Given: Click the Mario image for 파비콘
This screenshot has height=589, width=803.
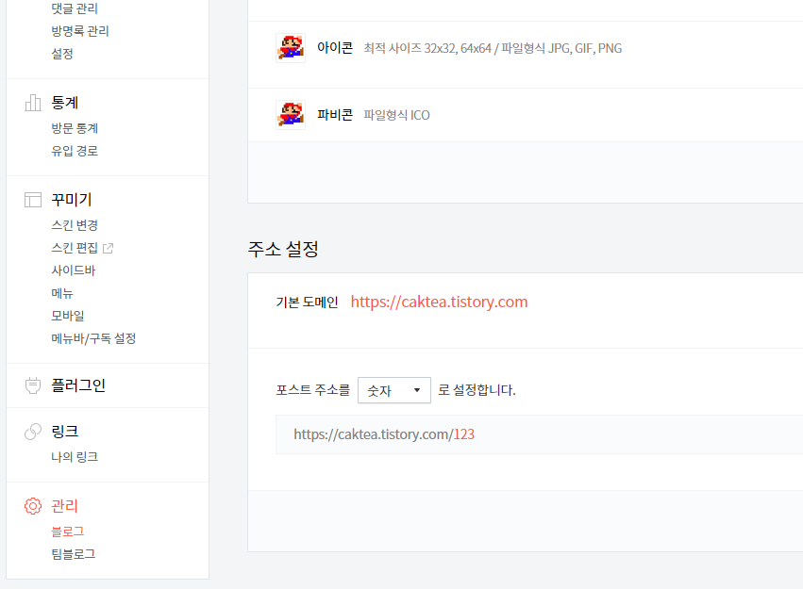Looking at the screenshot, I should (x=291, y=115).
